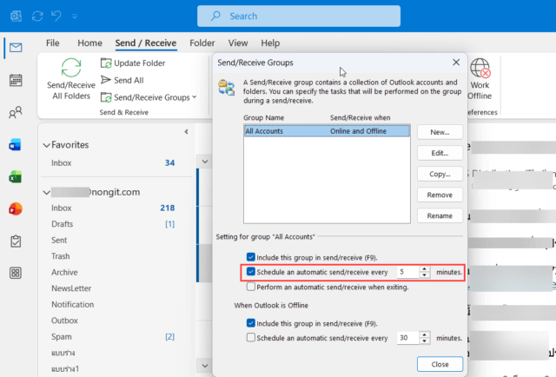
Task: Click the search magnifier icon
Action: coord(215,16)
